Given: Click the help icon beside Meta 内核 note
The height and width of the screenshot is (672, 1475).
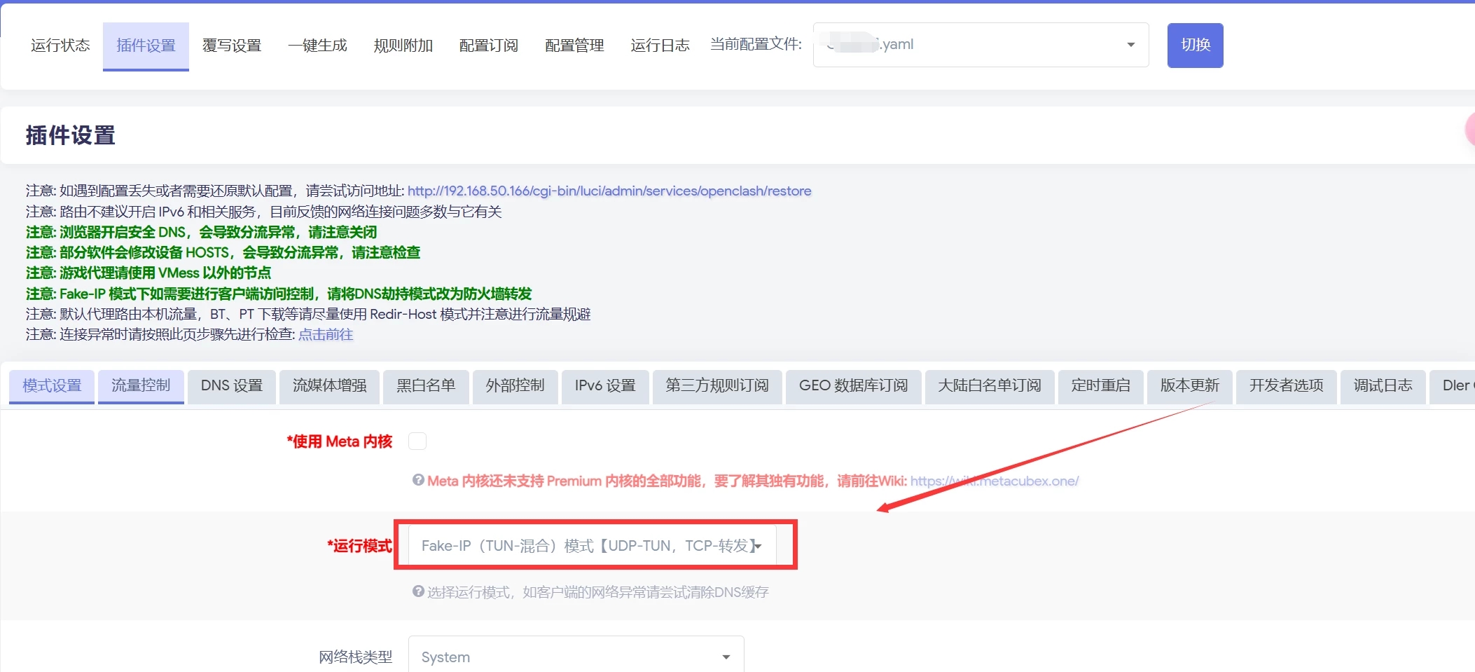Looking at the screenshot, I should click(x=418, y=480).
